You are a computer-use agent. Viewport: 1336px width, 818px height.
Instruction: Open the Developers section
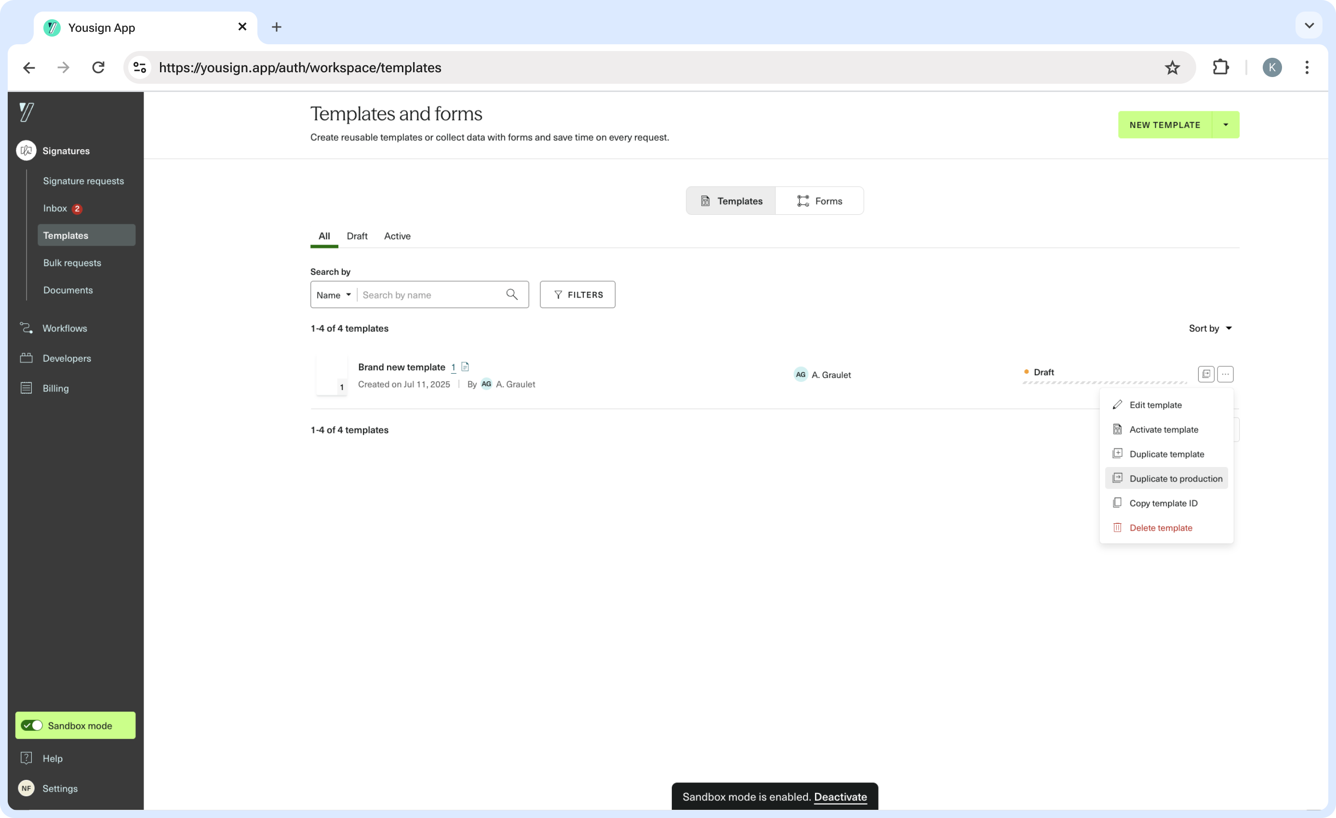(67, 358)
